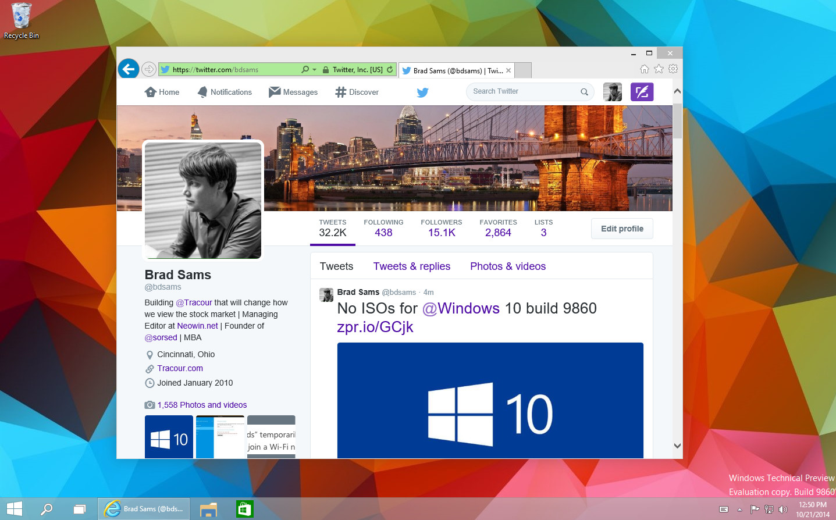Click the search magnifier in Twitter search
This screenshot has width=836, height=520.
point(584,92)
